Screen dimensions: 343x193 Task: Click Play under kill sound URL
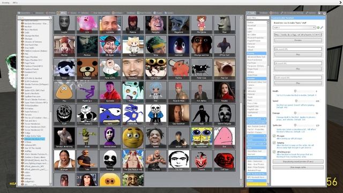(298, 69)
